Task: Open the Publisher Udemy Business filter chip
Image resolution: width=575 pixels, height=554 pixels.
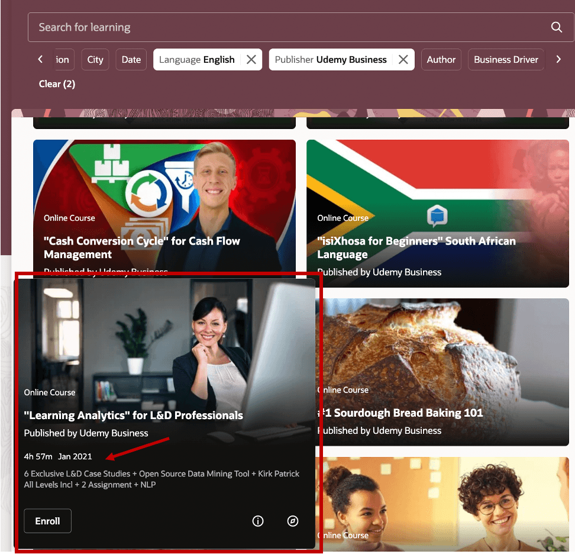Action: (x=331, y=59)
